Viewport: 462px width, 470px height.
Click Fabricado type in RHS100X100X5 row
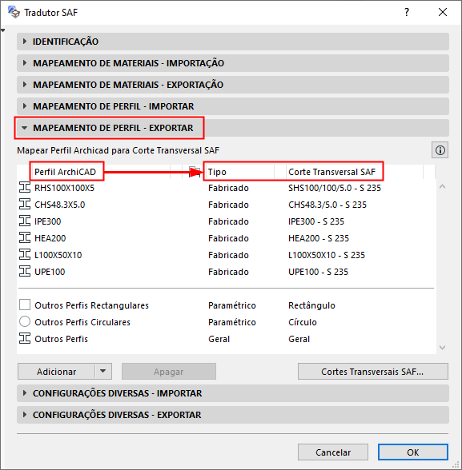(x=228, y=188)
